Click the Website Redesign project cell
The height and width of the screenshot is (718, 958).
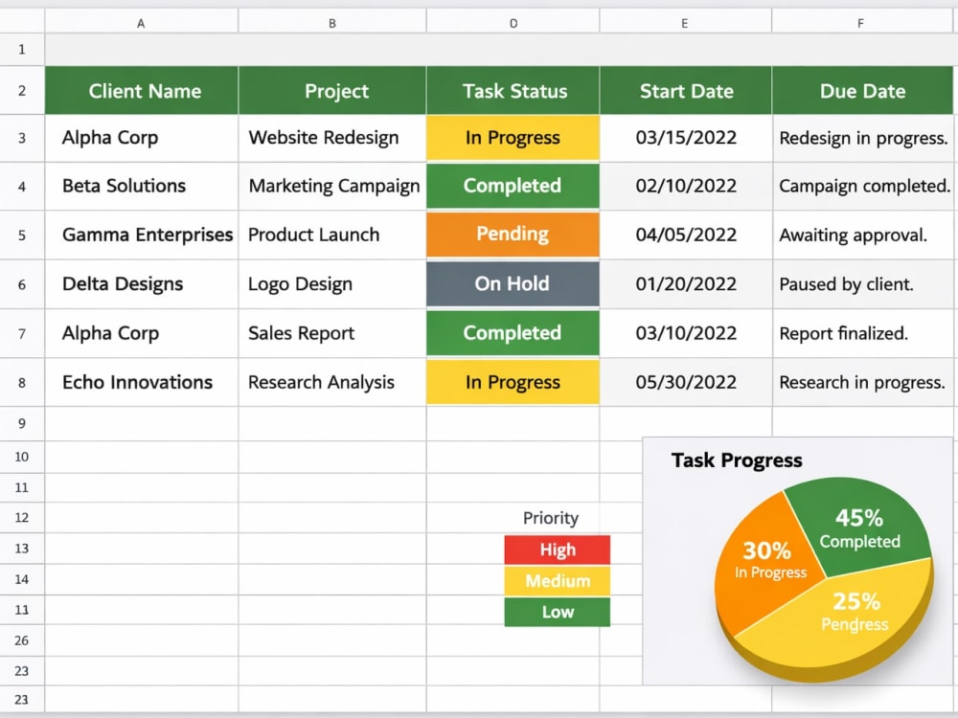tap(332, 138)
